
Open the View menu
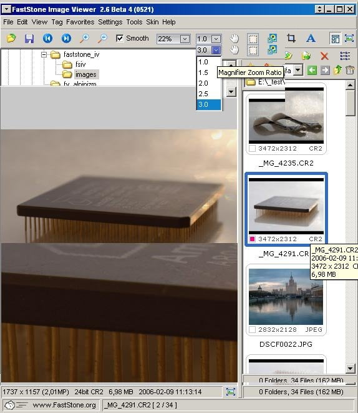(39, 22)
